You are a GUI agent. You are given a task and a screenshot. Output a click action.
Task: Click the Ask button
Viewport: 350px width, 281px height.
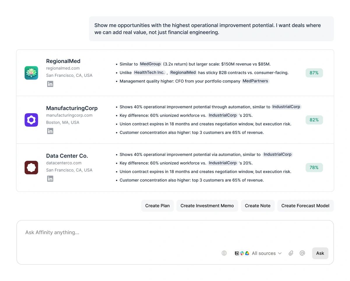[x=320, y=253]
